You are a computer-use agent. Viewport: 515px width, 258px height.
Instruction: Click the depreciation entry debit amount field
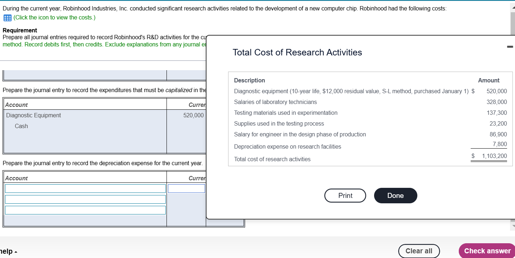186,189
